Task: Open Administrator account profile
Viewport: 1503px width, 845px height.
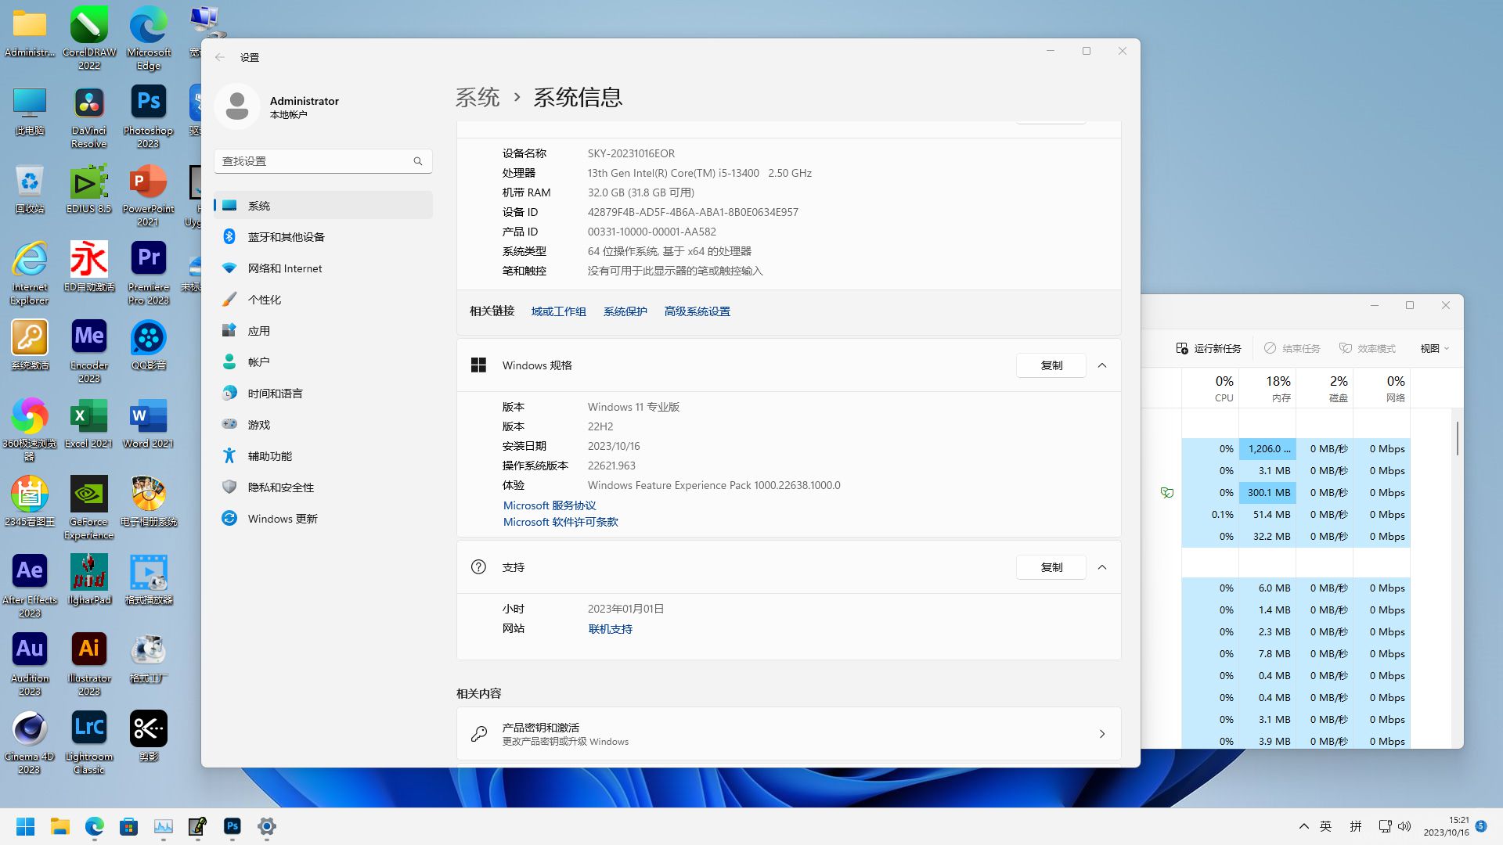Action: (278, 106)
